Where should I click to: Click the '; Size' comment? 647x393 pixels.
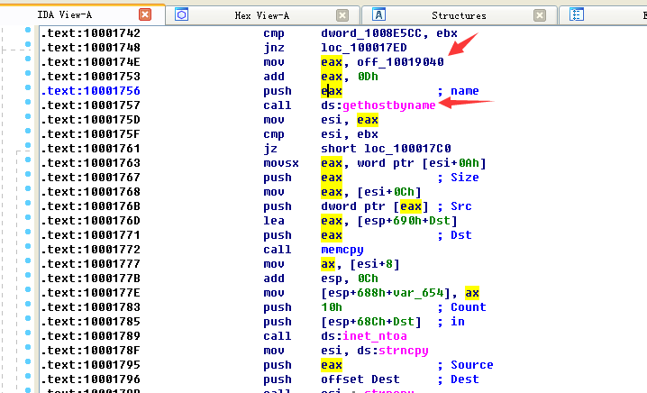[x=458, y=178]
